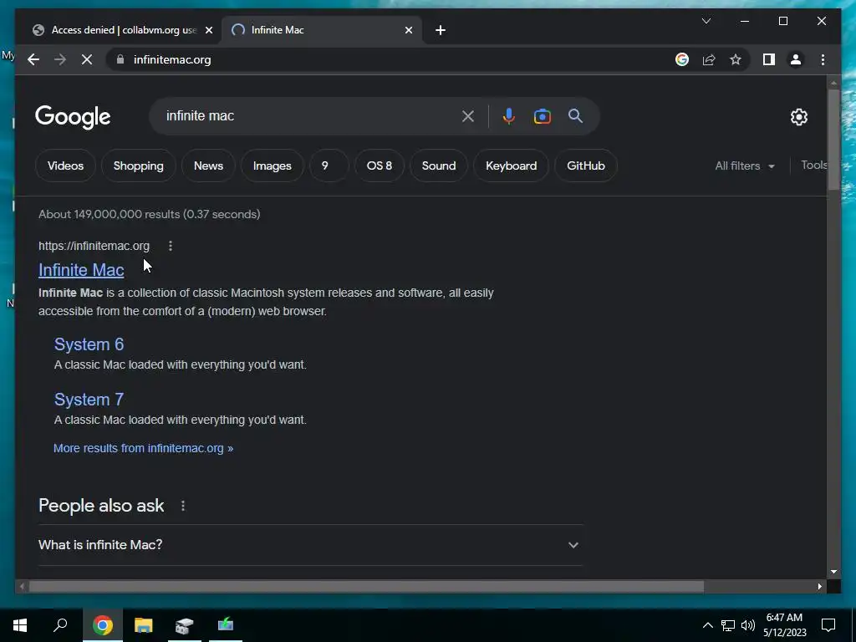Filter results by Shopping

pos(138,166)
